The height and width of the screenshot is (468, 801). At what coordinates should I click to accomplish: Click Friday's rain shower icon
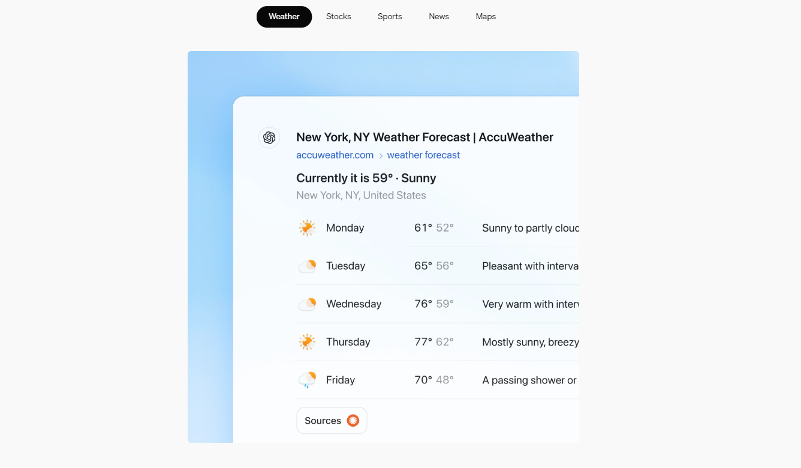tap(307, 380)
